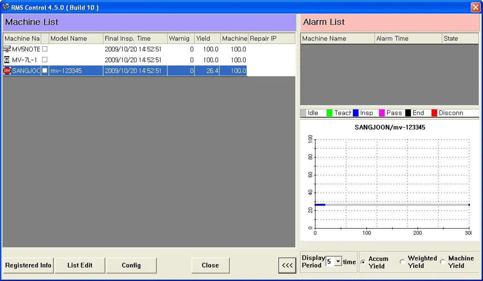This screenshot has height=281, width=483.
Task: Sort by the Model Name column header
Action: [x=76, y=38]
